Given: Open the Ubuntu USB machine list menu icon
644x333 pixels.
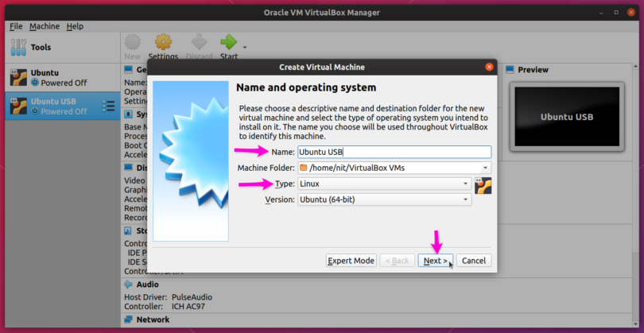Looking at the screenshot, I should click(108, 106).
